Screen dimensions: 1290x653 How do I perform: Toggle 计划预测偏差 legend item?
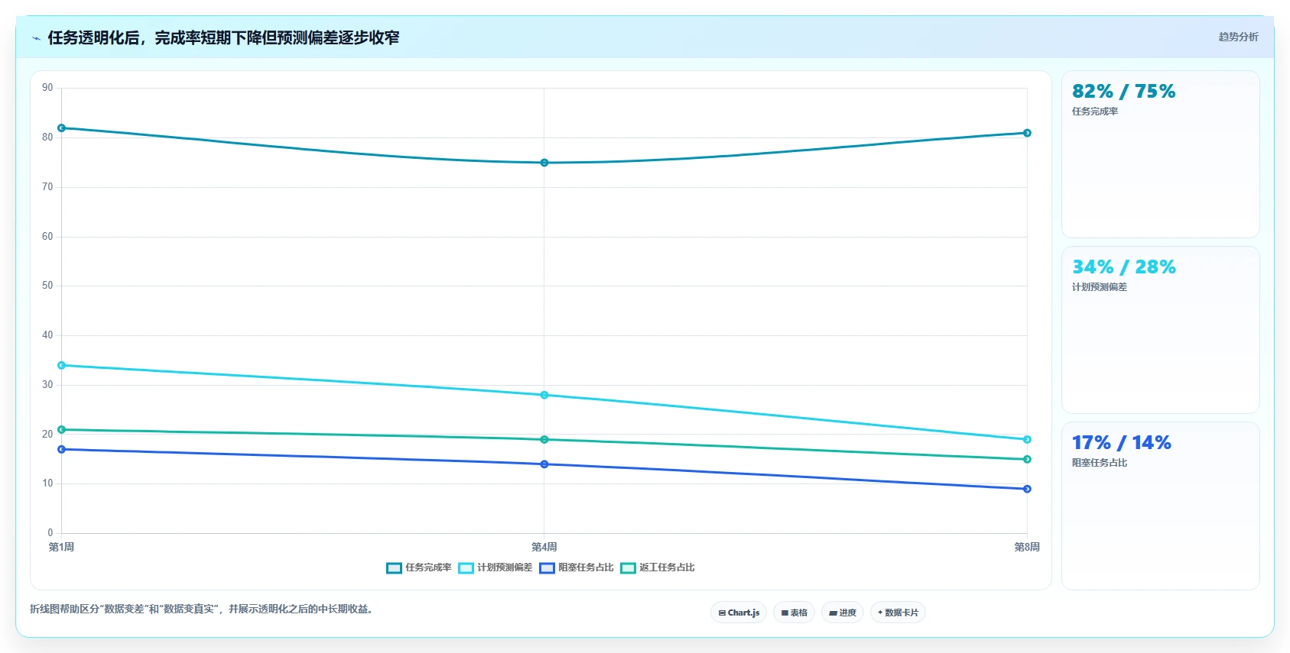click(496, 567)
